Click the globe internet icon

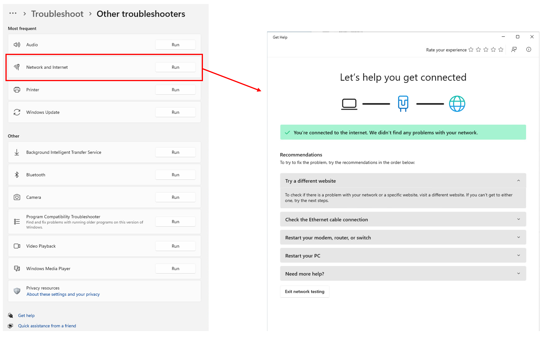tap(457, 104)
